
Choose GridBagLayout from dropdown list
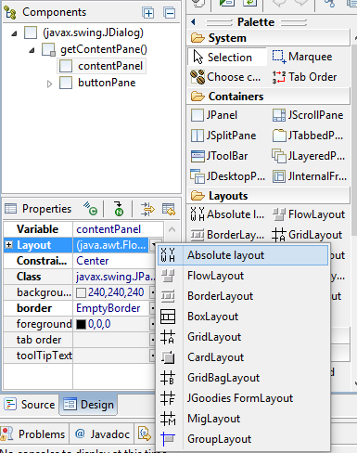pos(243,378)
